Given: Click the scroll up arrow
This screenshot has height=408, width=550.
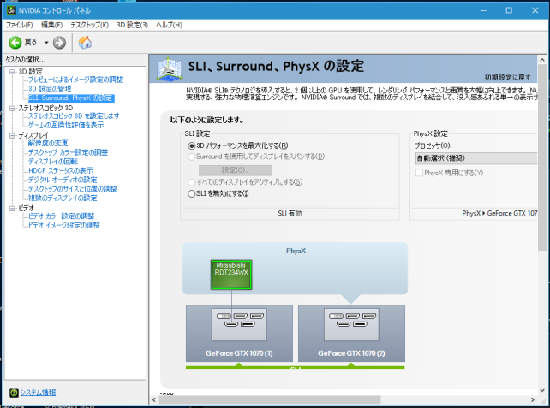Looking at the screenshot, I should click(x=542, y=60).
